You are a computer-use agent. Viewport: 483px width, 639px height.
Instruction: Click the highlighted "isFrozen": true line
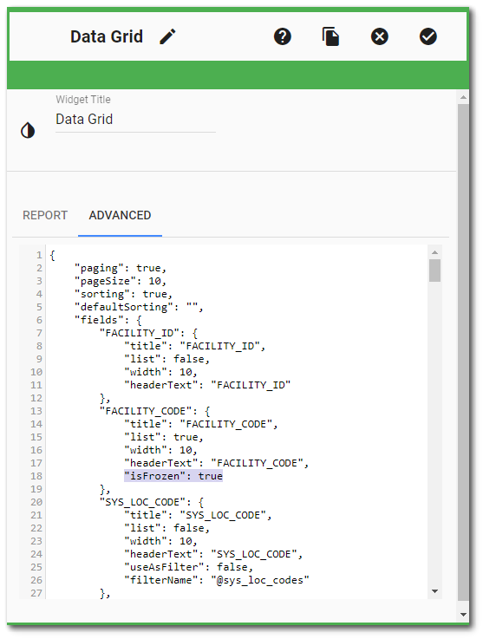(173, 476)
